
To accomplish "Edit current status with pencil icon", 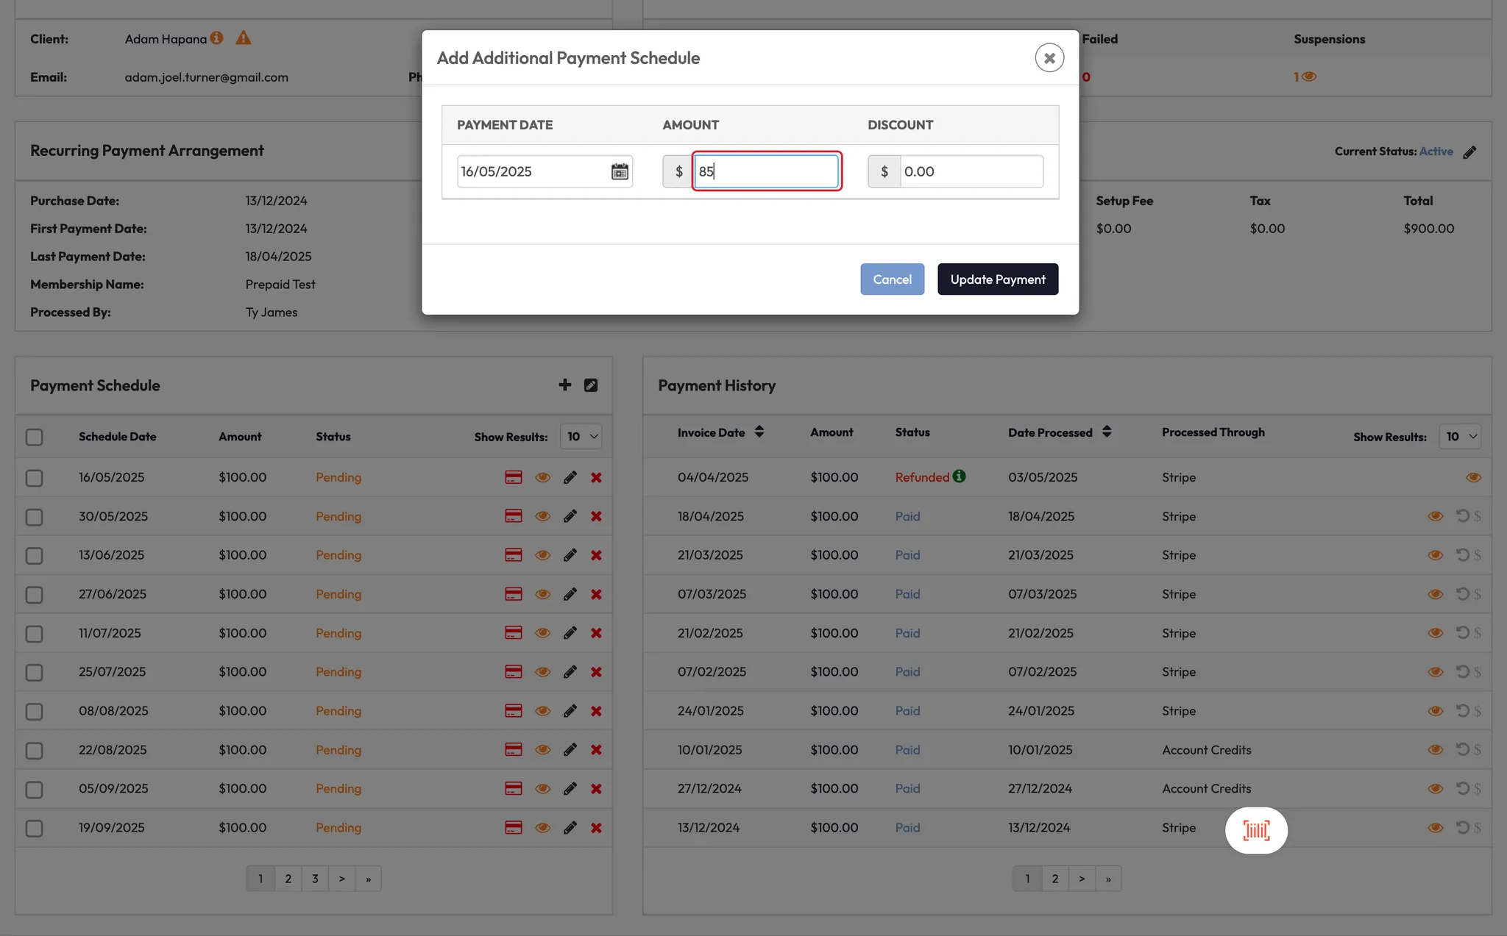I will coord(1469,152).
